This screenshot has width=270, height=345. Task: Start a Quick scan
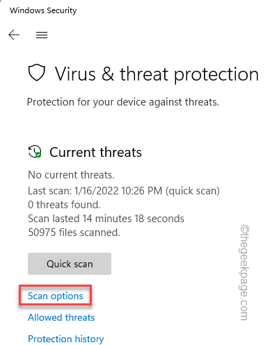[x=70, y=264]
